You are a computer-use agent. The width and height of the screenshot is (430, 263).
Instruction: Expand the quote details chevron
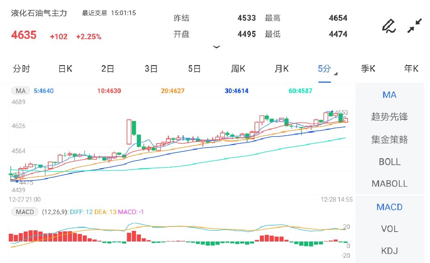tap(216, 47)
